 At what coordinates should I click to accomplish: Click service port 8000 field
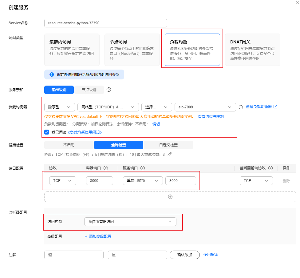point(181,181)
